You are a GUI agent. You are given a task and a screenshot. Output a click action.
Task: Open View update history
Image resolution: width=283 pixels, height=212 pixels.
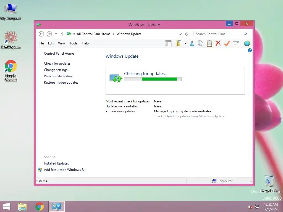58,76
